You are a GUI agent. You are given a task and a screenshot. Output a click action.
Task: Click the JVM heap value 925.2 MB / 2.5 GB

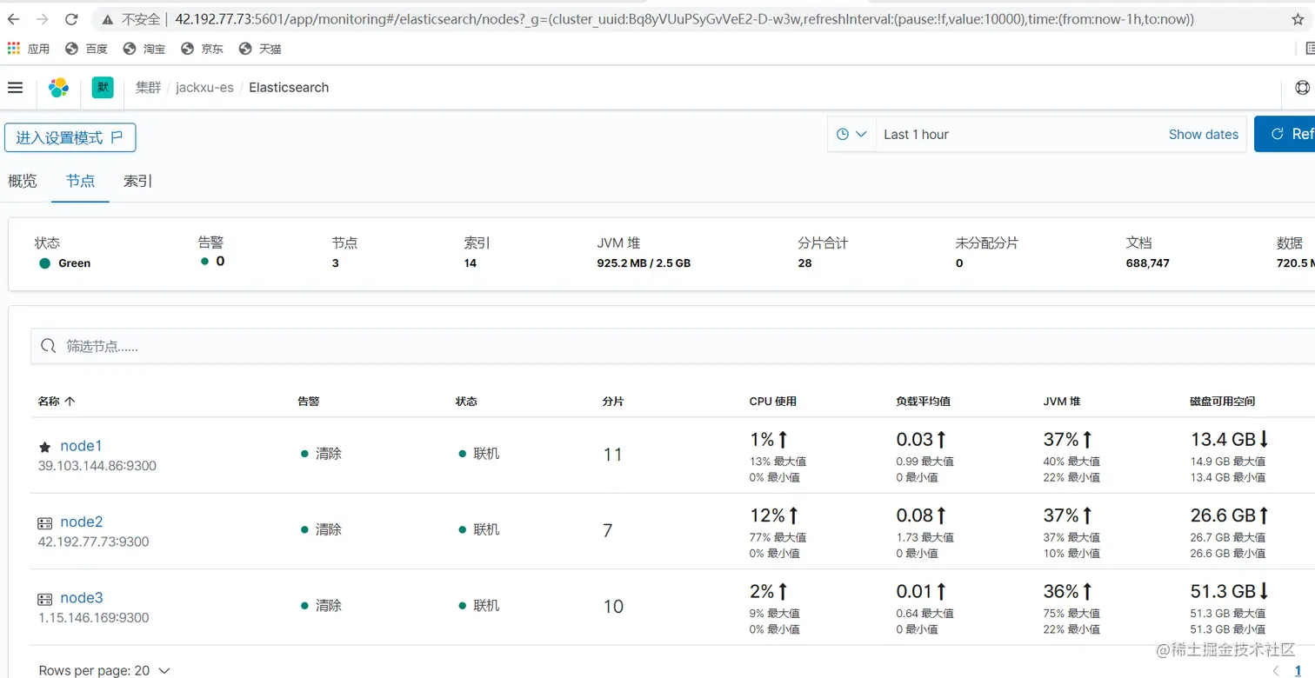coord(644,263)
